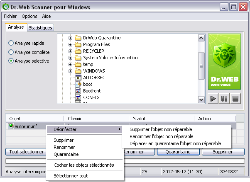Select the AUTOEXEC tree item label
The image size is (250, 182).
pyautogui.click(x=94, y=78)
